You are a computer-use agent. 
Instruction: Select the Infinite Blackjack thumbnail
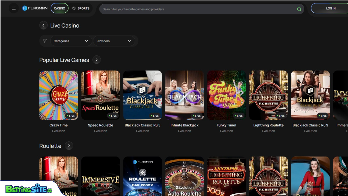[184, 95]
